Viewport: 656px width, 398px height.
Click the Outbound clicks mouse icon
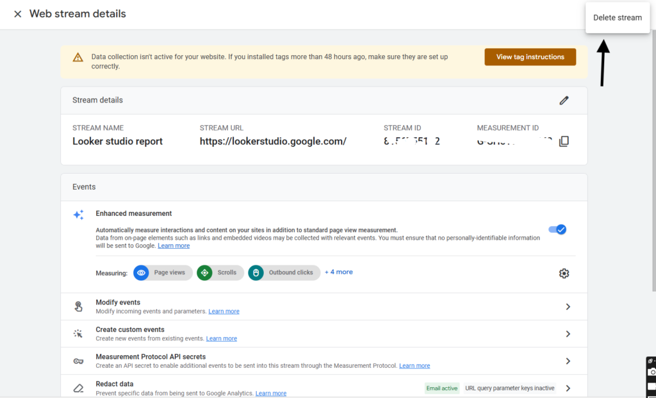pos(256,273)
